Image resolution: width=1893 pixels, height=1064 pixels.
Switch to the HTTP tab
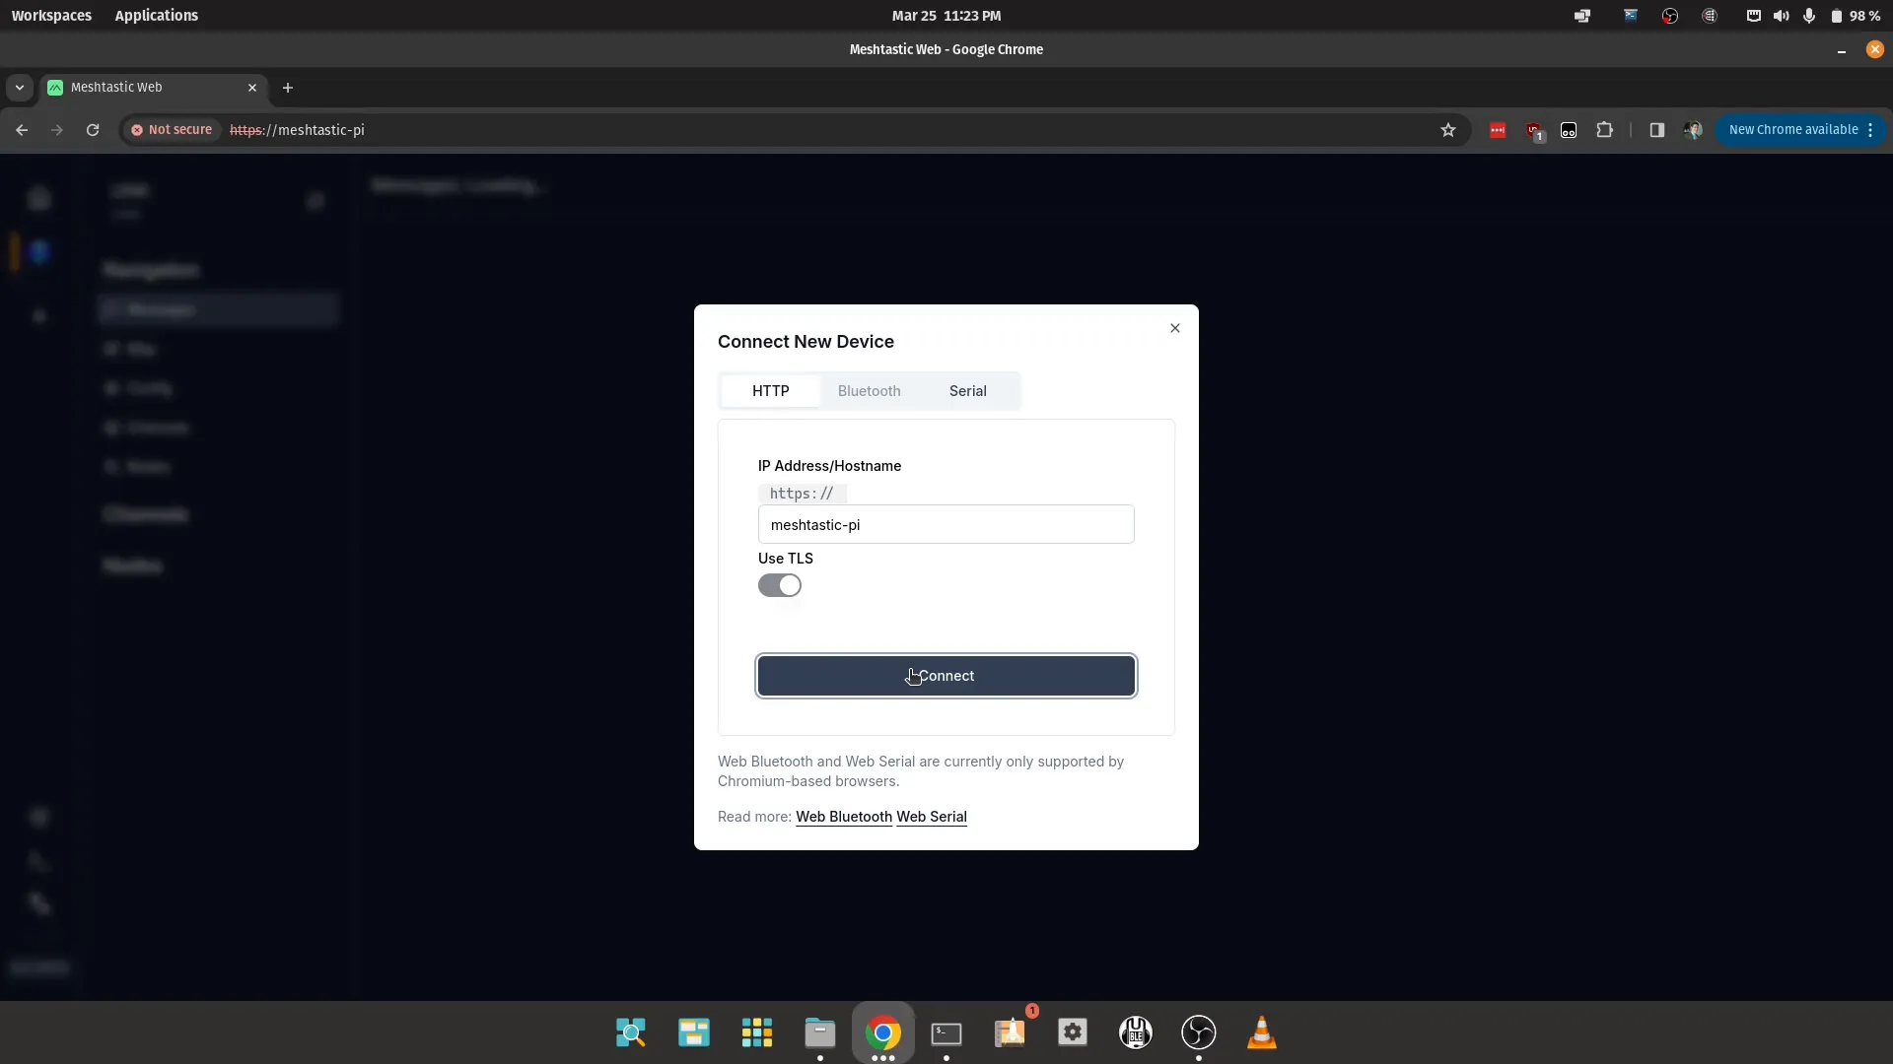tap(770, 391)
